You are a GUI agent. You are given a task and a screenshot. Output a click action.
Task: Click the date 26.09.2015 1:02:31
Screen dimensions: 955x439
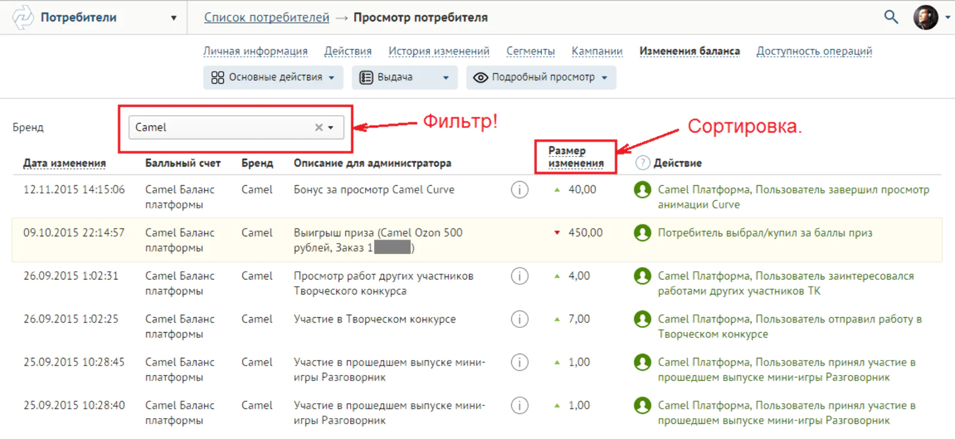71,276
